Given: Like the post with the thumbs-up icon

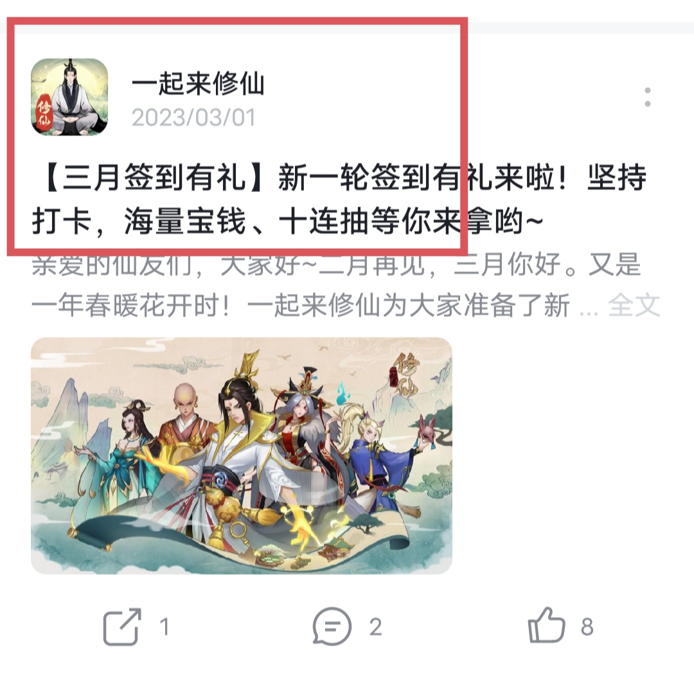Looking at the screenshot, I should (x=547, y=625).
